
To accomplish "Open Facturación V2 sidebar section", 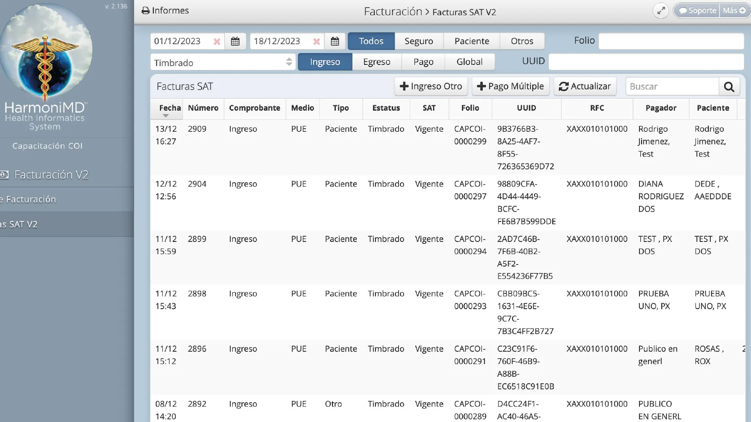I will point(51,175).
